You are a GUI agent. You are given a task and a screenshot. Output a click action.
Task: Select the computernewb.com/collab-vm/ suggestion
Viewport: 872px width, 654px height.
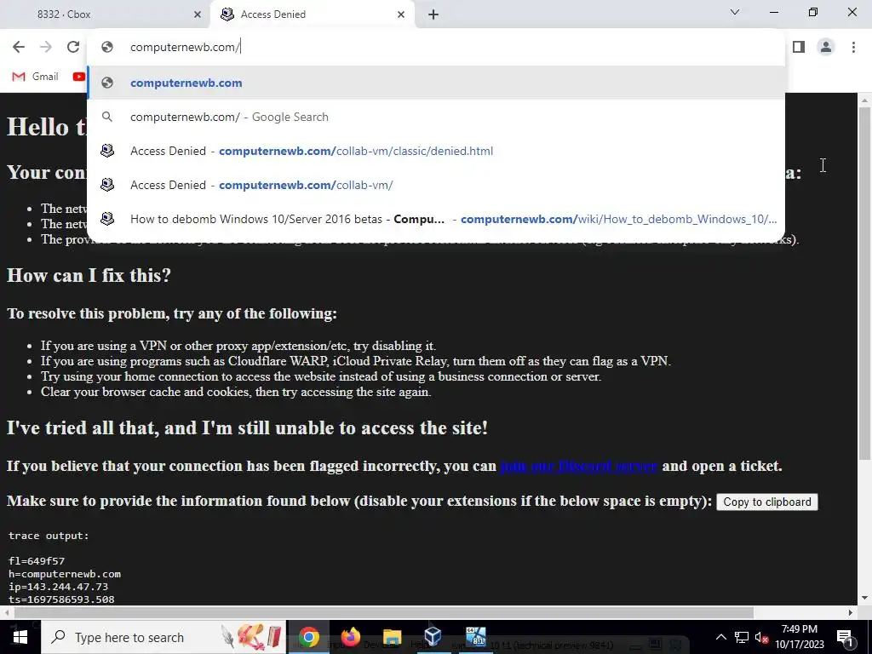pyautogui.click(x=436, y=185)
